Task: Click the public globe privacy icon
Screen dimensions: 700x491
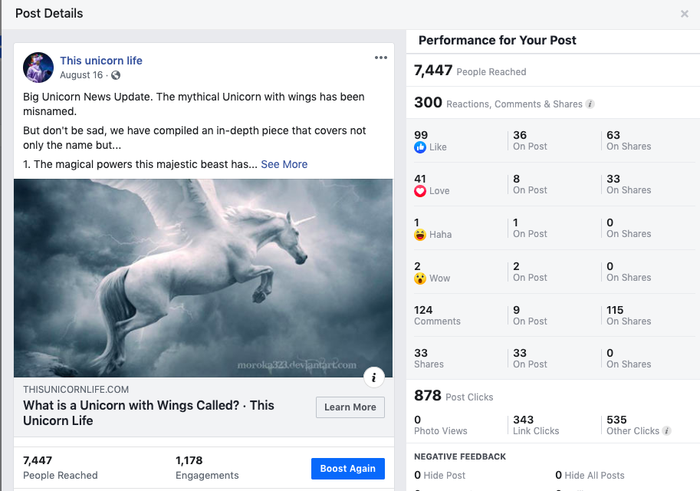Action: click(x=116, y=75)
